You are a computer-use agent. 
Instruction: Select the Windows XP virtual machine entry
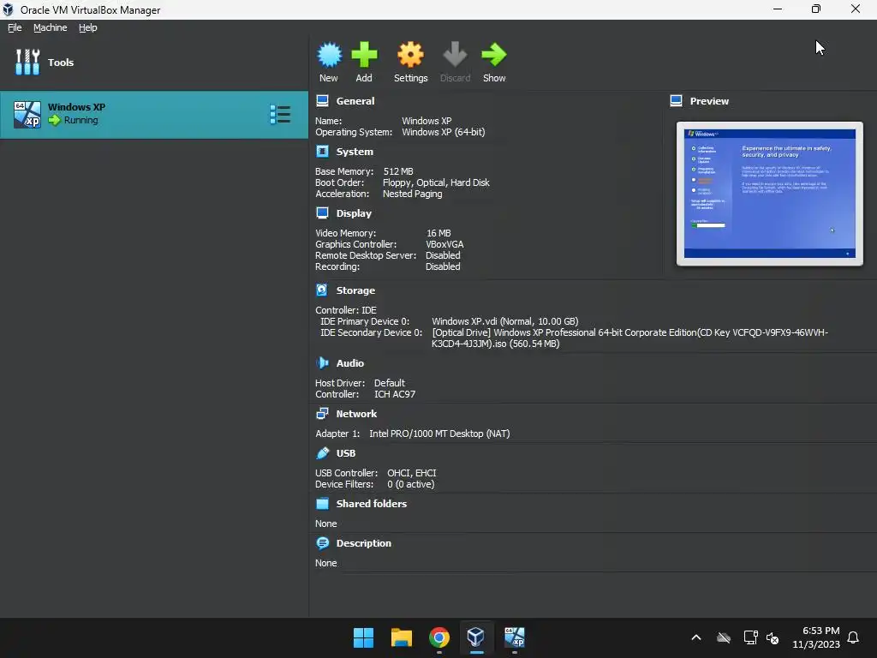154,115
